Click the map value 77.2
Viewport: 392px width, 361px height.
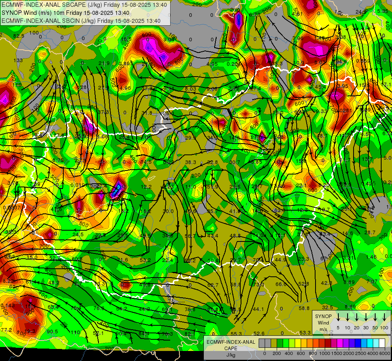click(x=6, y=330)
